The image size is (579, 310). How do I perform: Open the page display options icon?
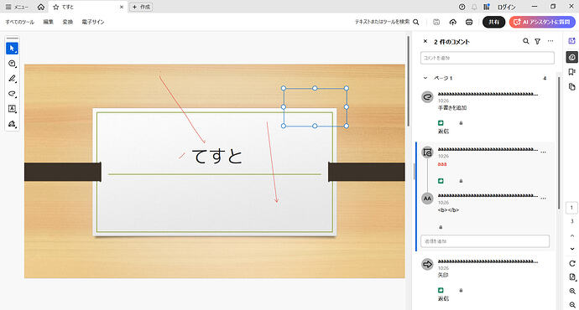click(572, 277)
